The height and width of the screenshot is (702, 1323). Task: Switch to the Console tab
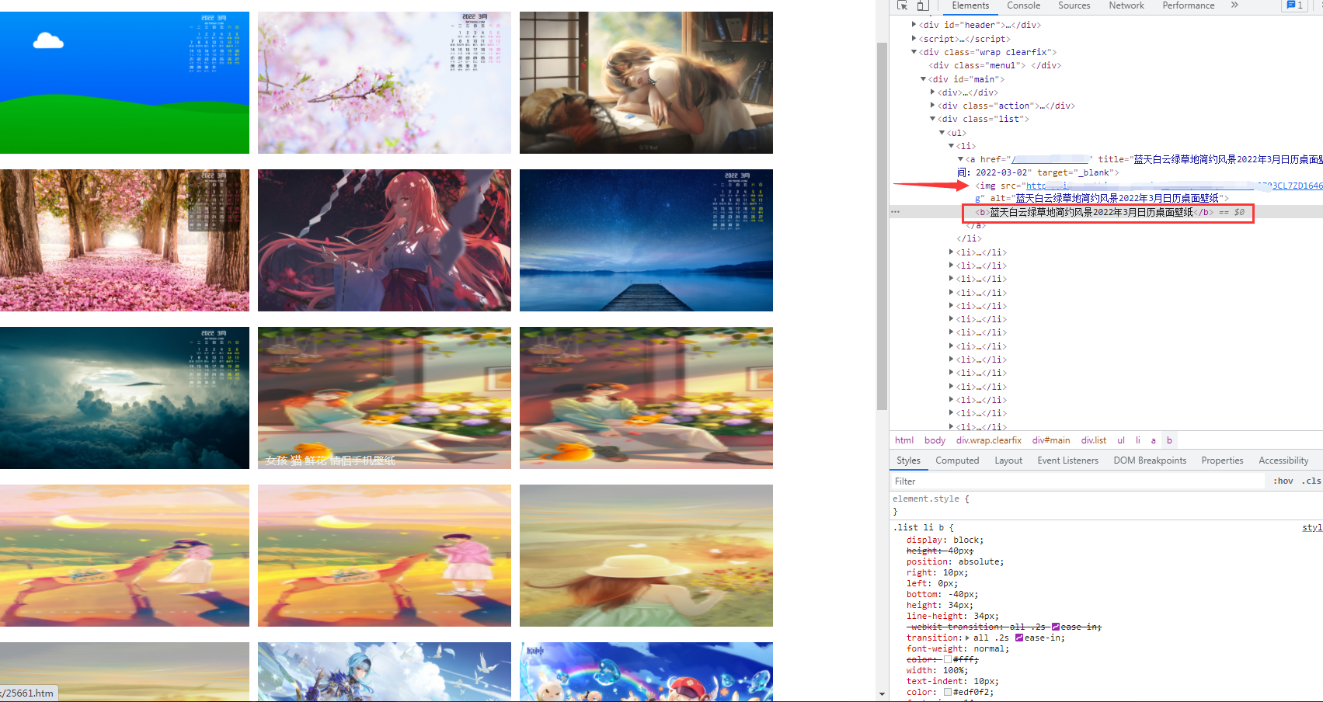1023,5
